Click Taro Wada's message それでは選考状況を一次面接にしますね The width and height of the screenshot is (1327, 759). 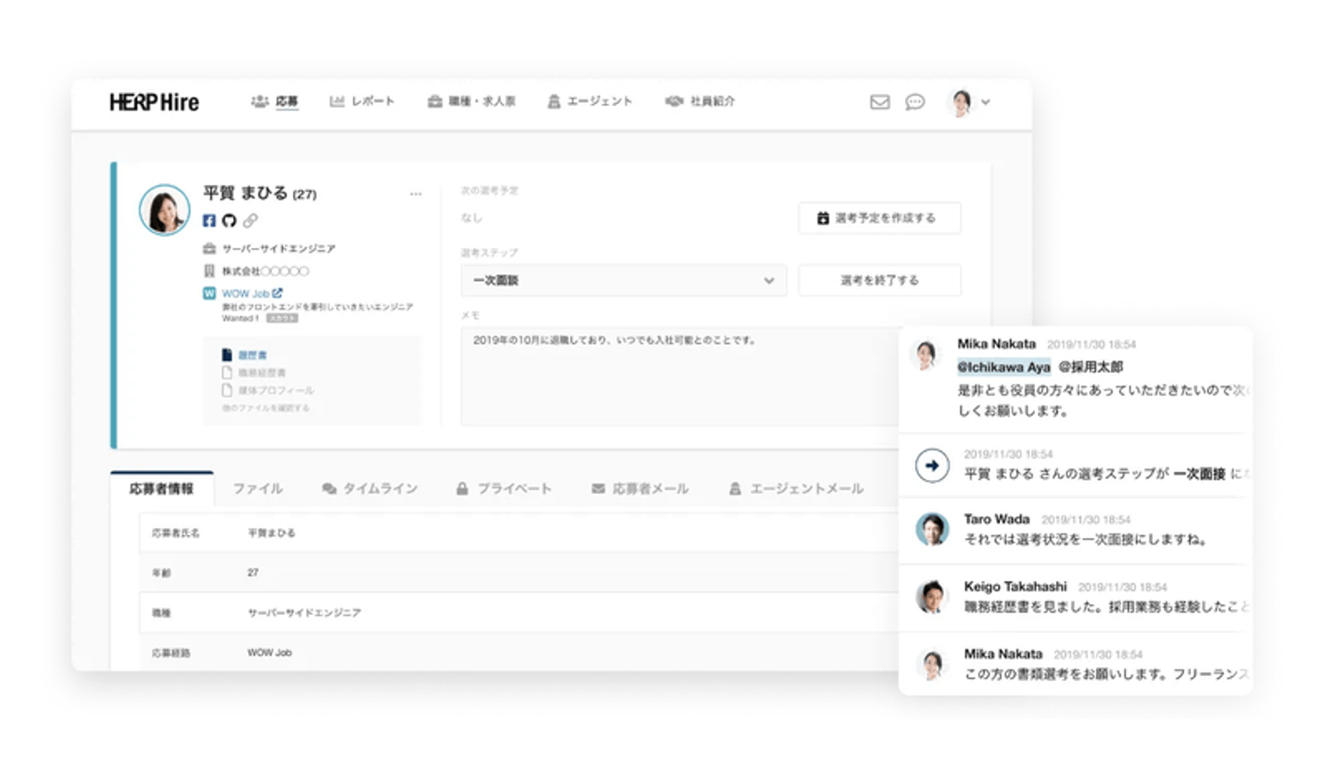point(1086,539)
